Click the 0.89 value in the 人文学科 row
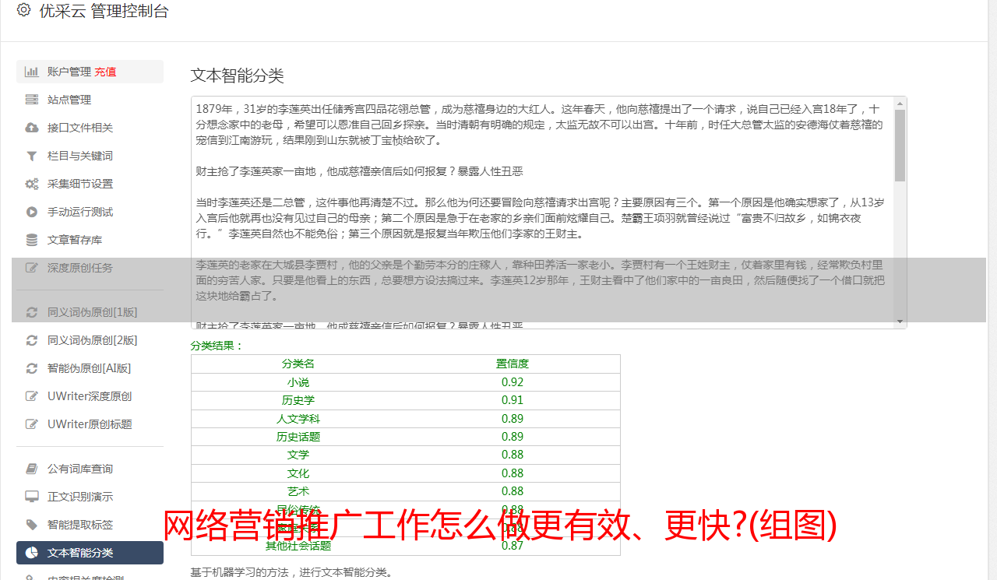This screenshot has width=997, height=580. (513, 419)
